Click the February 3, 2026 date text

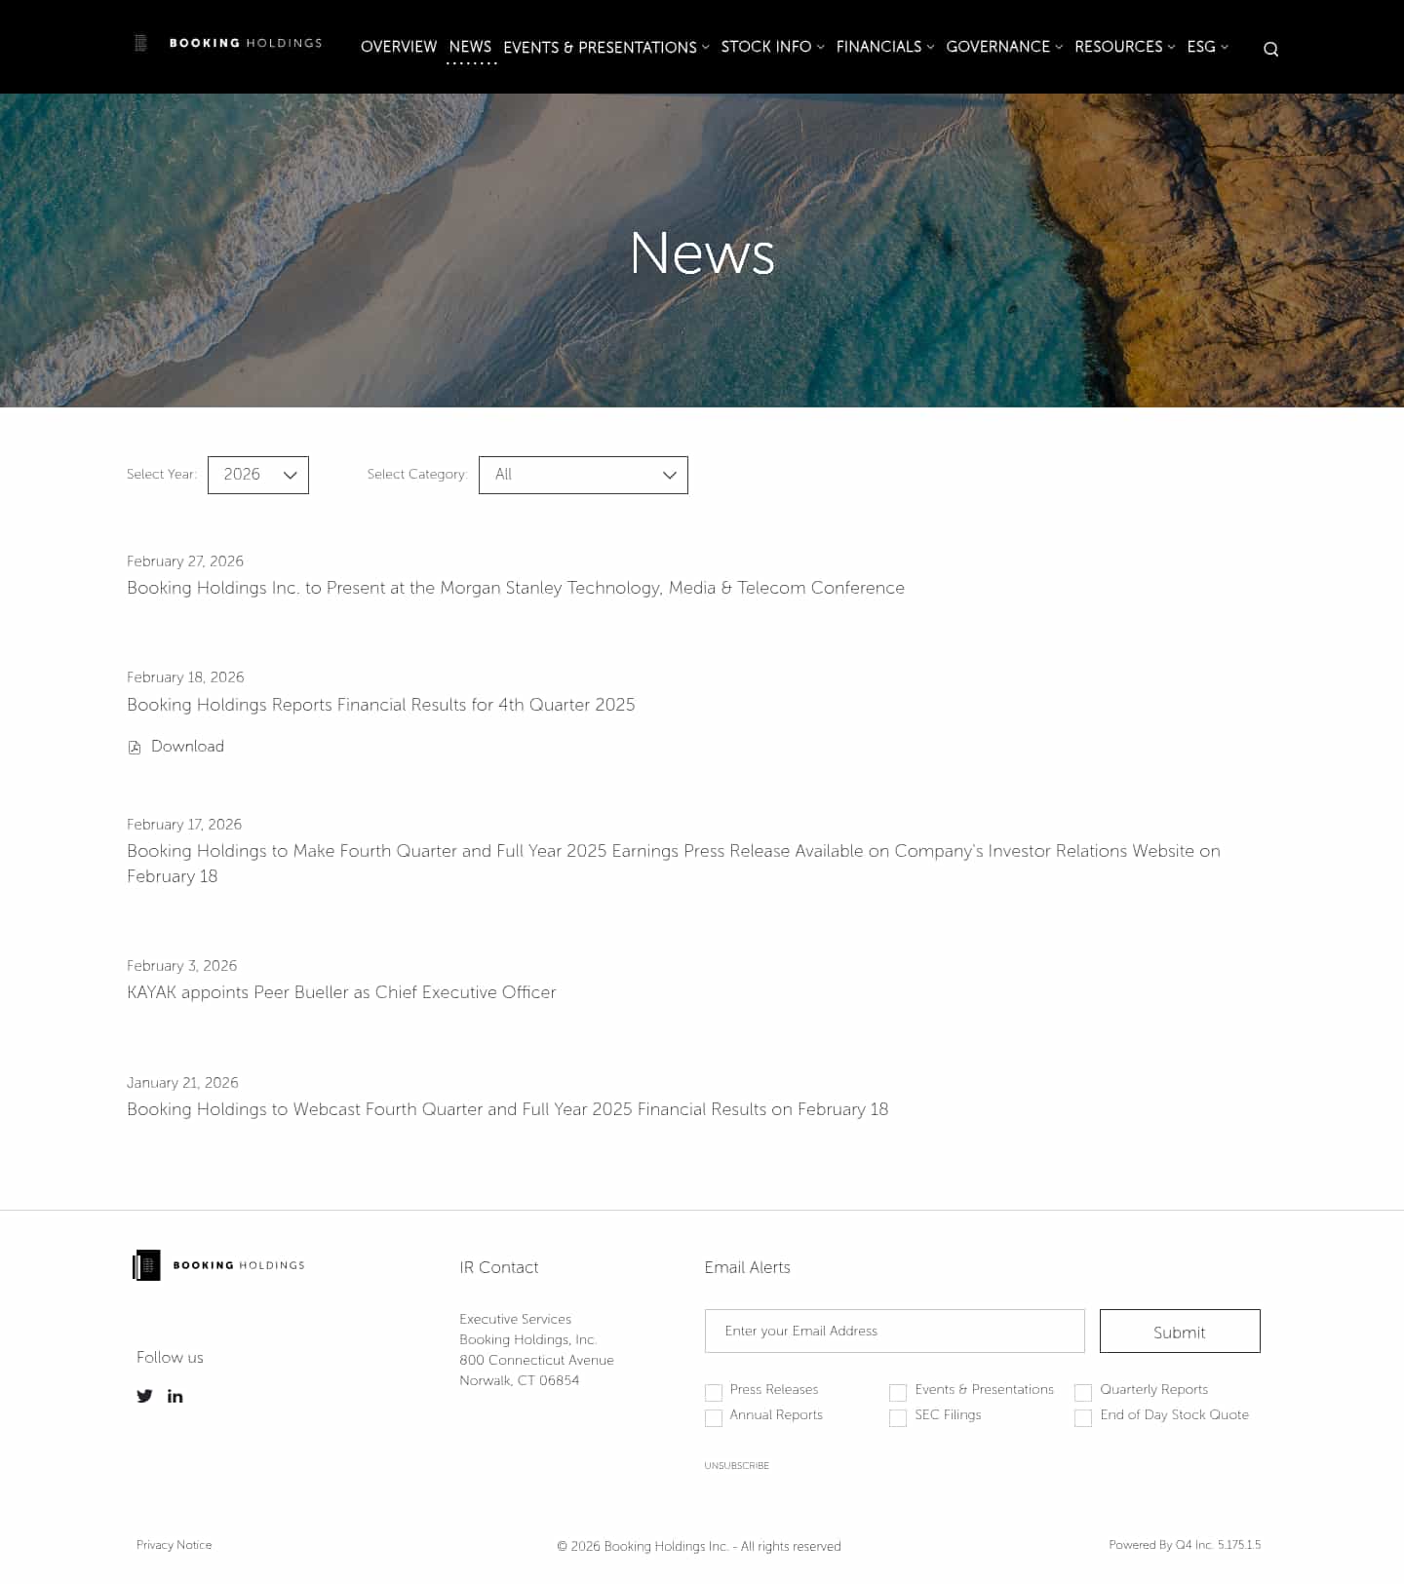(x=181, y=966)
